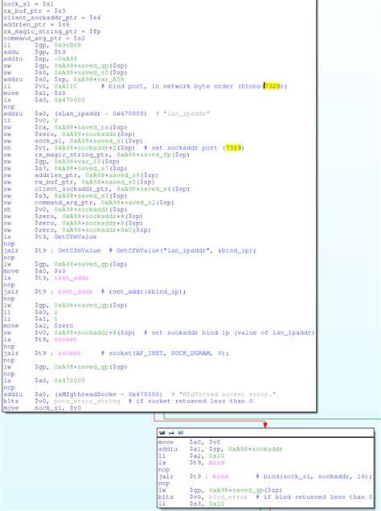Click saved_s5 in the rx_buf_ptr store

pyautogui.click(x=120, y=182)
